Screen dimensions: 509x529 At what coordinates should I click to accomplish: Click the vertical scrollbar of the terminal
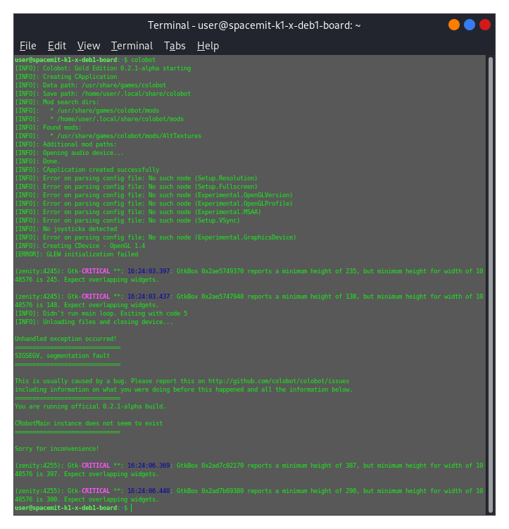pyautogui.click(x=490, y=282)
